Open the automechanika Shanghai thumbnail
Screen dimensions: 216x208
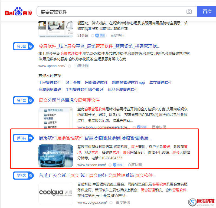pos(56,156)
